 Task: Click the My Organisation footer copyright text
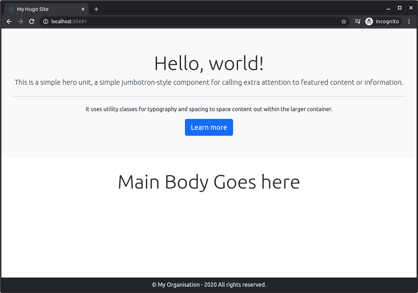tap(209, 285)
